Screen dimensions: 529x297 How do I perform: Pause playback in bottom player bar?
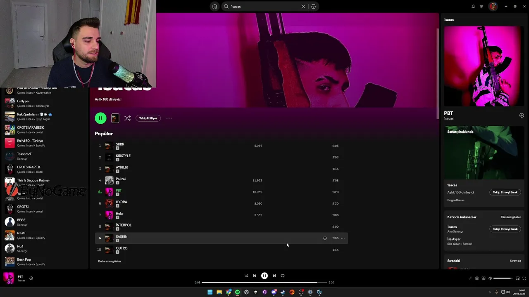click(264, 276)
